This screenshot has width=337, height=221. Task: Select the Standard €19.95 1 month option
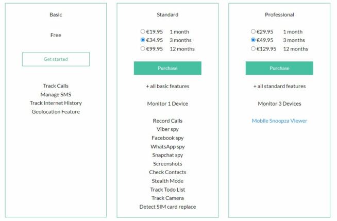tap(143, 31)
